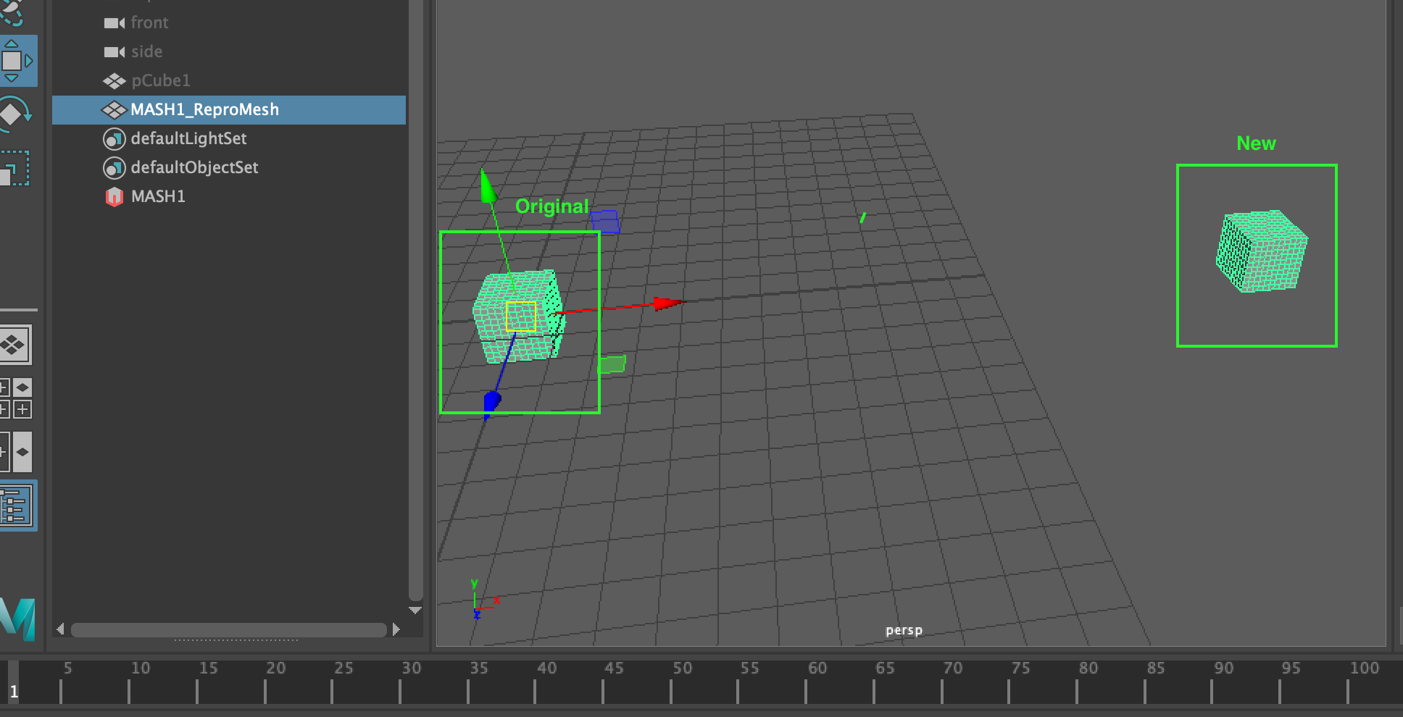Select defaultObjectSet in the Outliner

[194, 167]
